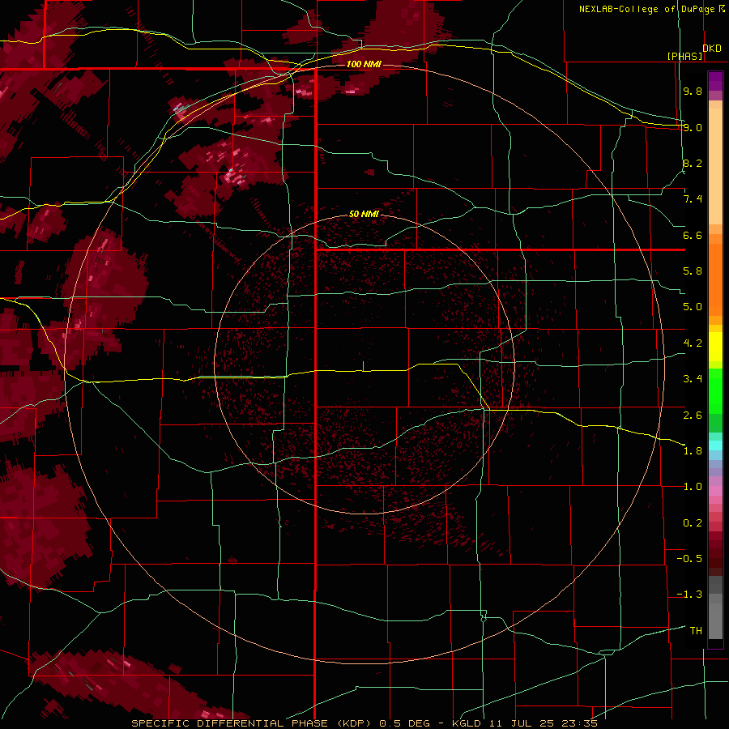
Task: Pick the purple band atop the color scale
Action: click(x=715, y=81)
